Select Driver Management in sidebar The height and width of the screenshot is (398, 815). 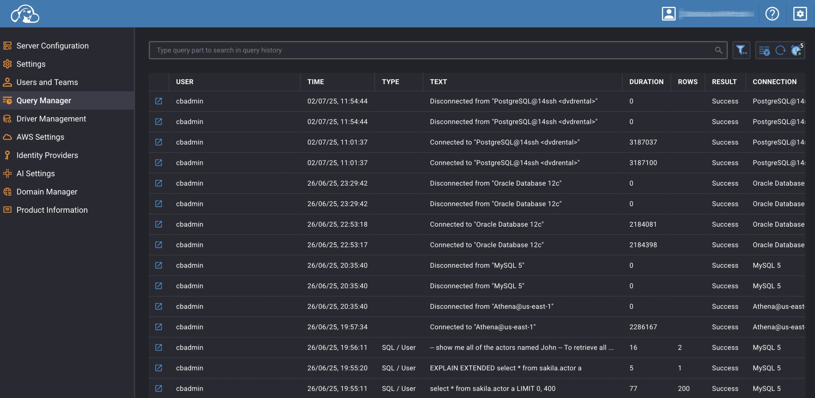(x=51, y=119)
